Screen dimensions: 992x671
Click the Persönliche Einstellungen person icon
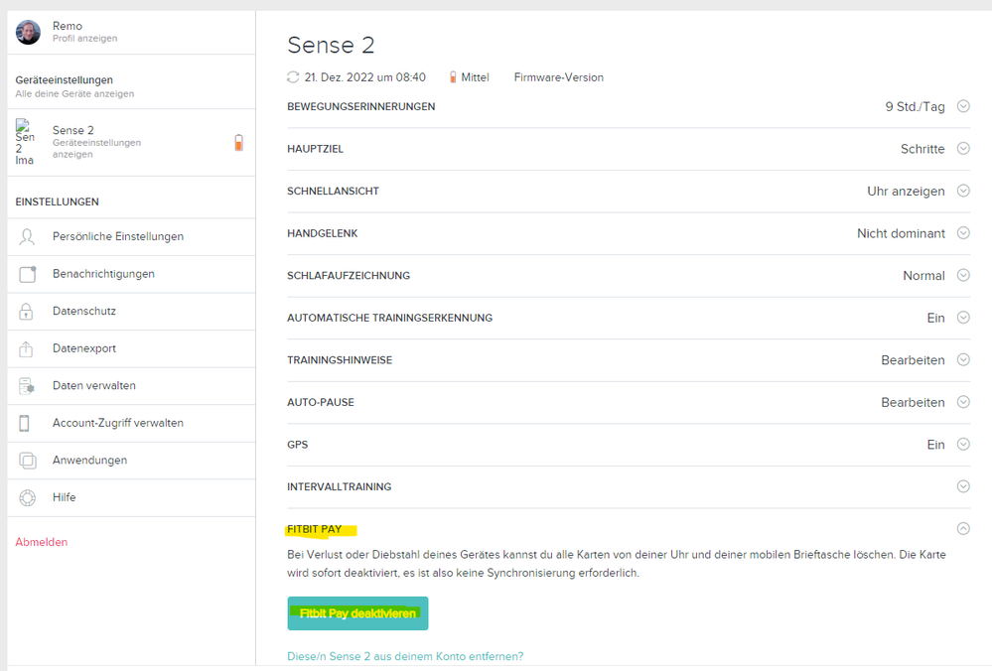click(x=27, y=236)
